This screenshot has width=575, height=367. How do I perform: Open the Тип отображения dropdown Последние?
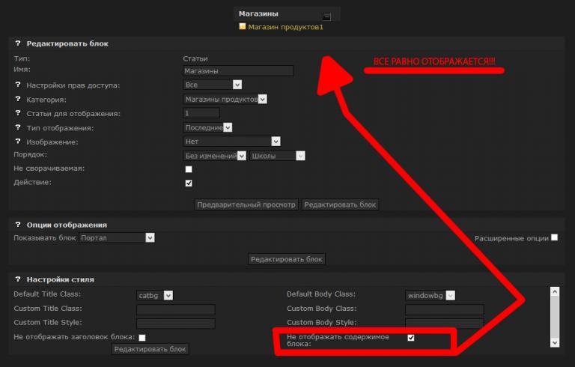pyautogui.click(x=207, y=127)
